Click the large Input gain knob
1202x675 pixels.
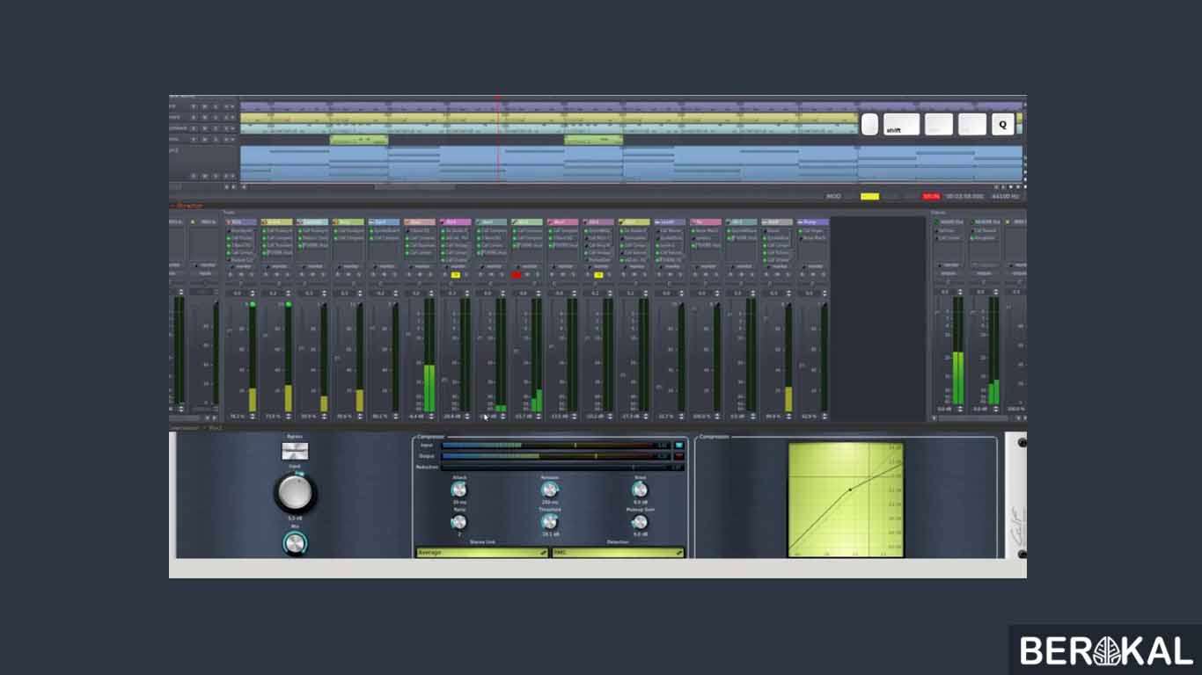(296, 493)
